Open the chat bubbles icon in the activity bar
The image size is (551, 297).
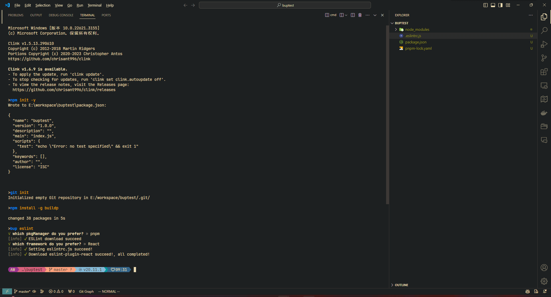544,140
